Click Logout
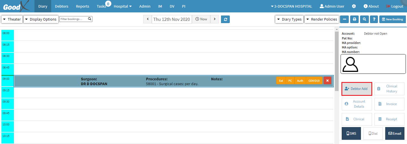The image size is (407, 144). tap(395, 6)
